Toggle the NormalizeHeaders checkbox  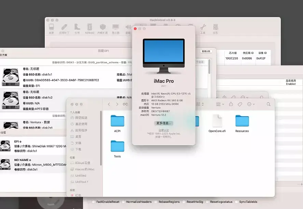click(123, 202)
